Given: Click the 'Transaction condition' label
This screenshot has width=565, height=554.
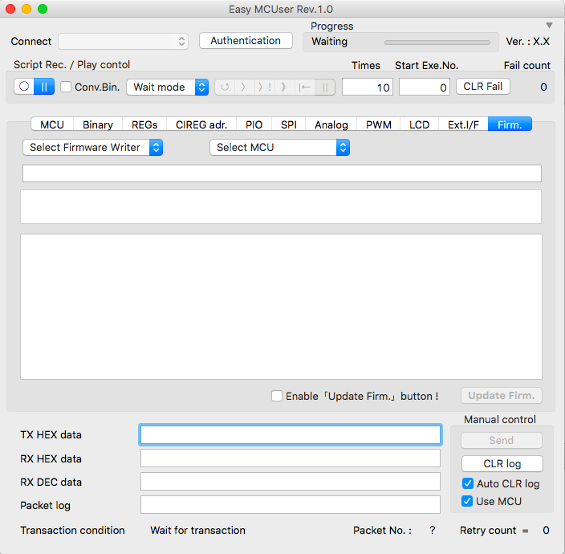Looking at the screenshot, I should coord(72,530).
